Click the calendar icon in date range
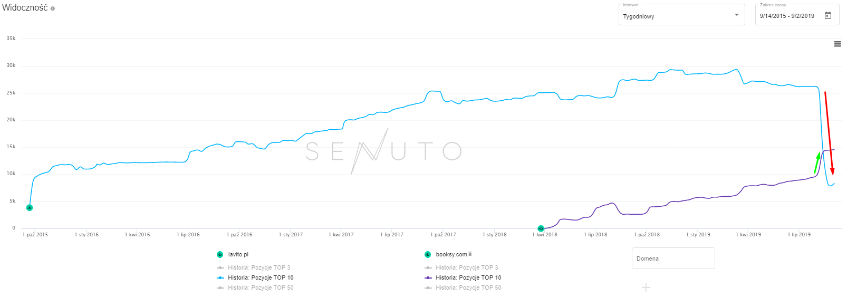The width and height of the screenshot is (847, 297). 828,16
